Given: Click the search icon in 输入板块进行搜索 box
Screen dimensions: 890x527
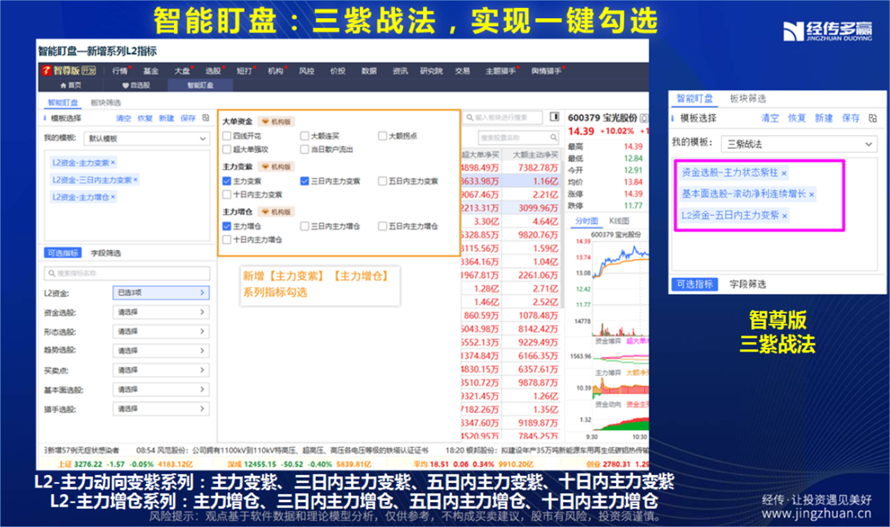Looking at the screenshot, I should point(469,117).
